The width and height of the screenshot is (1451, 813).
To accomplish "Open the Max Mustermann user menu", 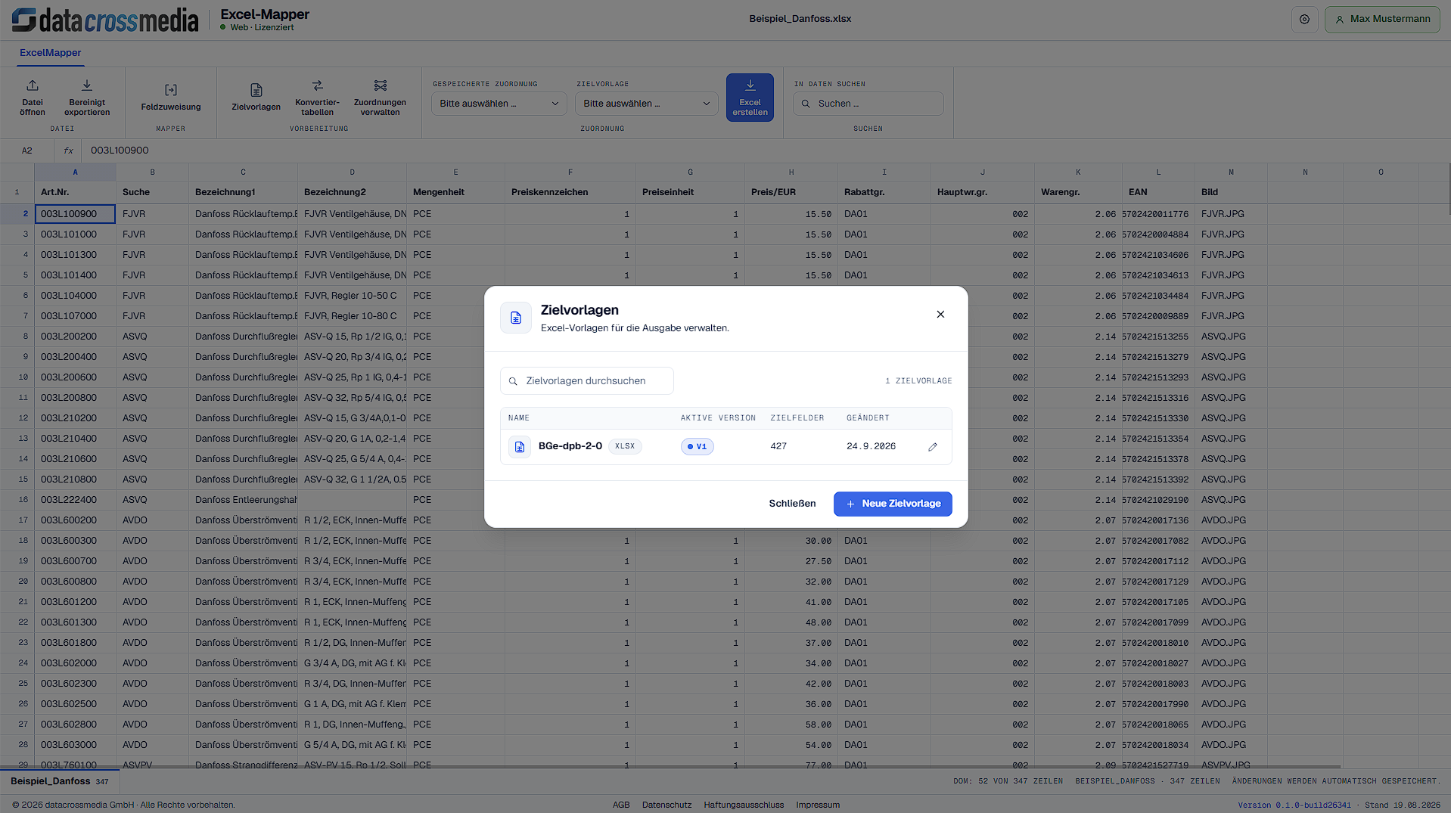I will [1382, 20].
